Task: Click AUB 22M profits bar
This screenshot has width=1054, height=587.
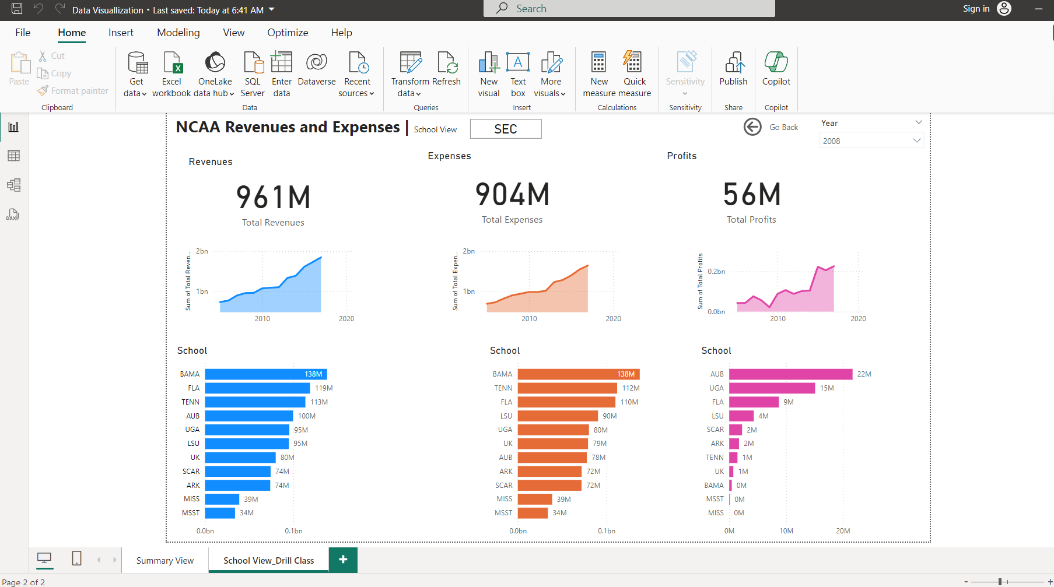Action: click(x=791, y=374)
